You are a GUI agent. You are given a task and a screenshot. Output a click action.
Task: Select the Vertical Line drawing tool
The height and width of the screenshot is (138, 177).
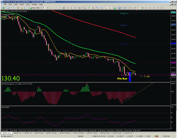pos(52,8)
